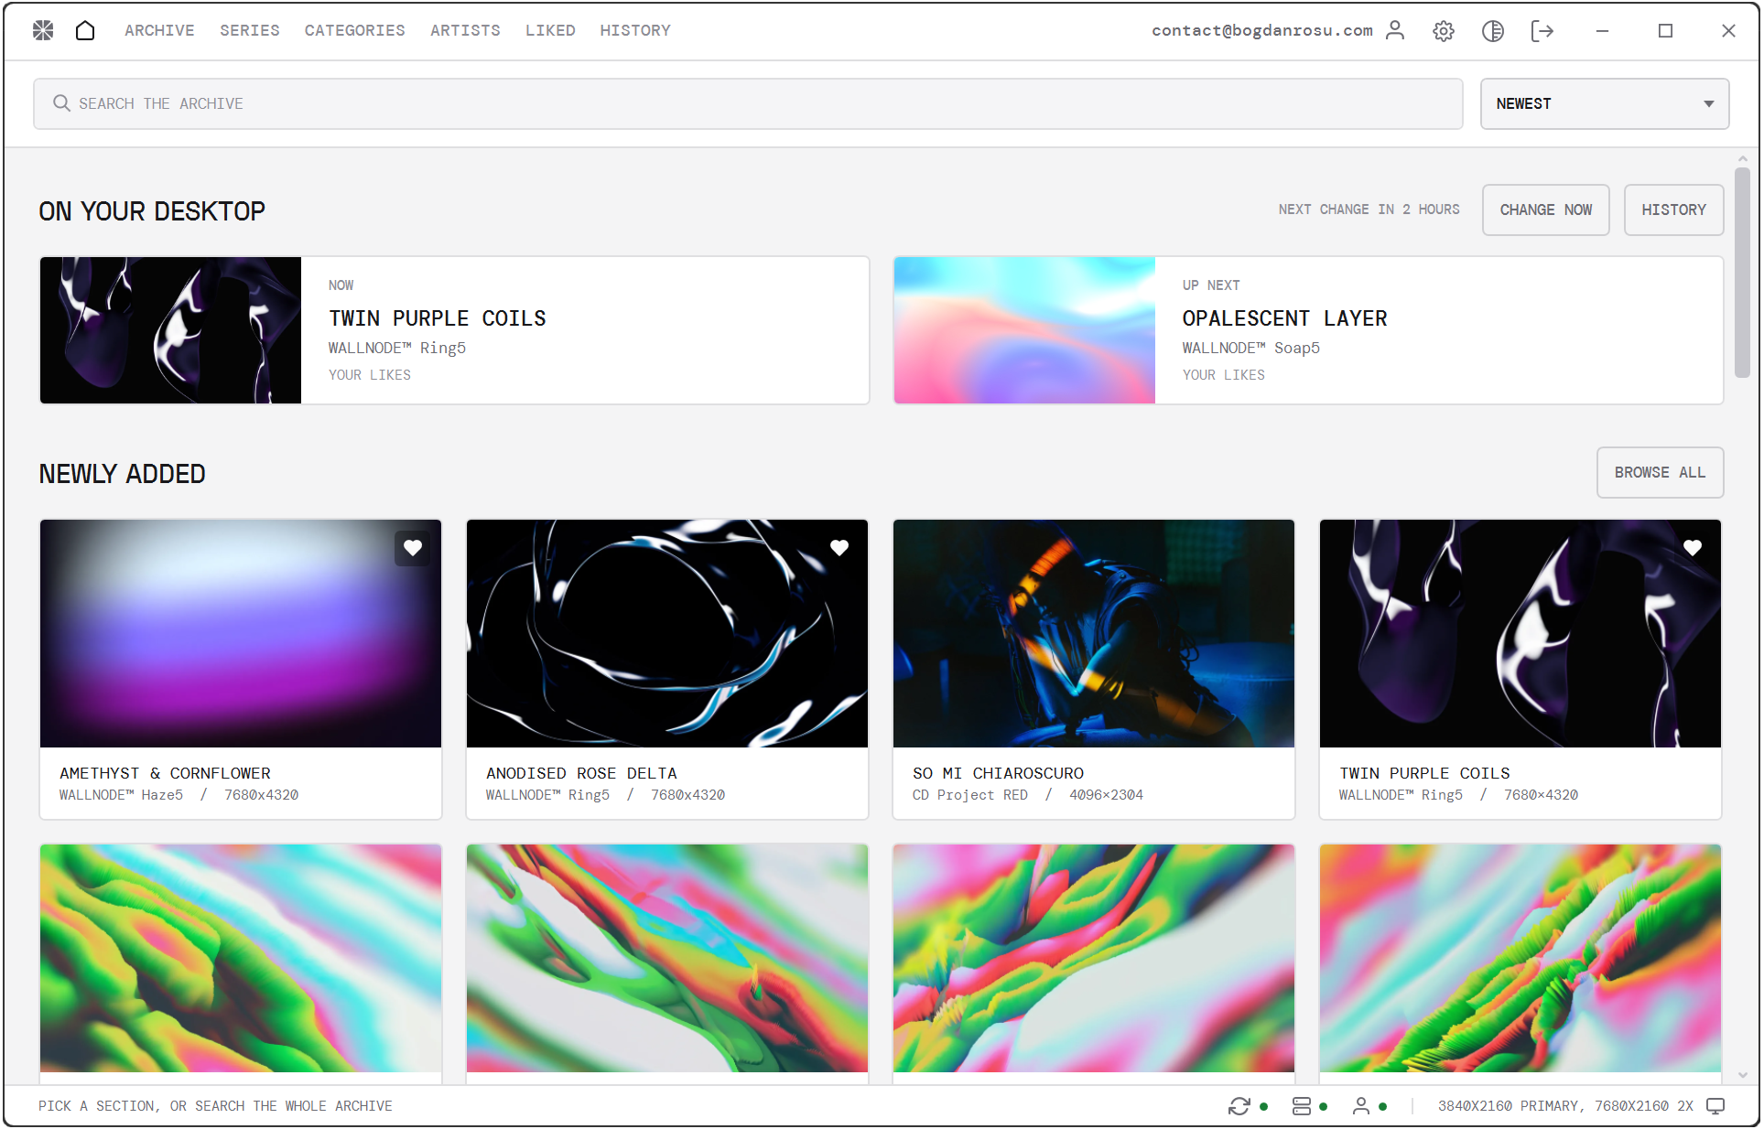The image size is (1764, 1129).
Task: Click in the Search the Archive field
Action: (748, 103)
